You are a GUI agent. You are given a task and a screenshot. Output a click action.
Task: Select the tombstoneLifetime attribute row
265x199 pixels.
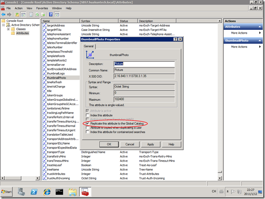[x=58, y=108]
